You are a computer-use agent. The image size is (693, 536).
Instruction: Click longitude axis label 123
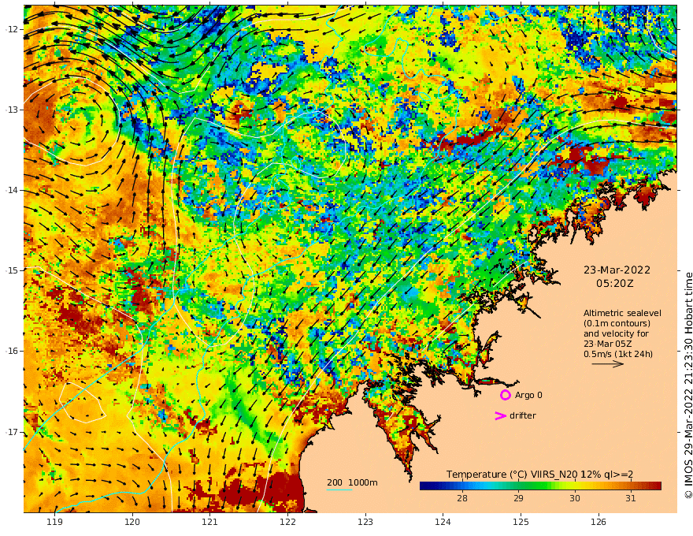point(365,522)
